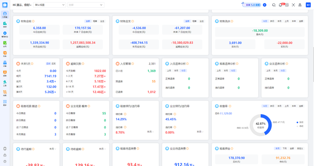
Task: Open the orange finance sidebar icon
Action: (x=5, y=53)
